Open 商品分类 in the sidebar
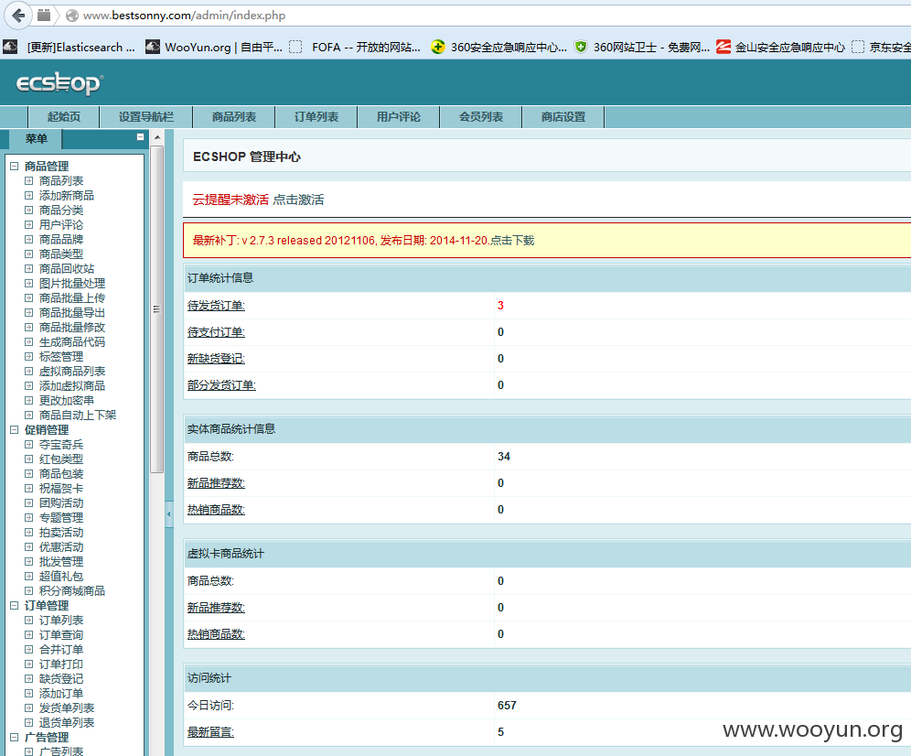The image size is (911, 756). pos(61,210)
